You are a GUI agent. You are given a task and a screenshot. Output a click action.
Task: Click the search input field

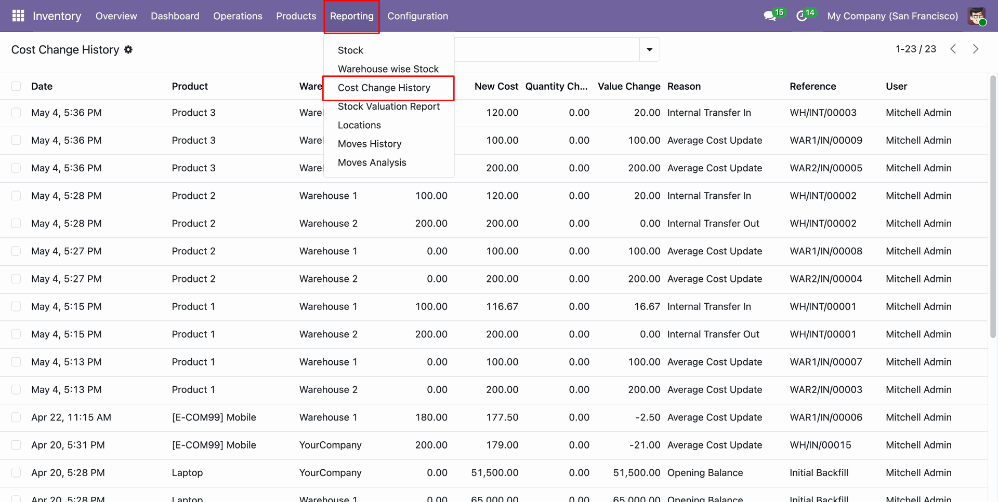pyautogui.click(x=547, y=49)
